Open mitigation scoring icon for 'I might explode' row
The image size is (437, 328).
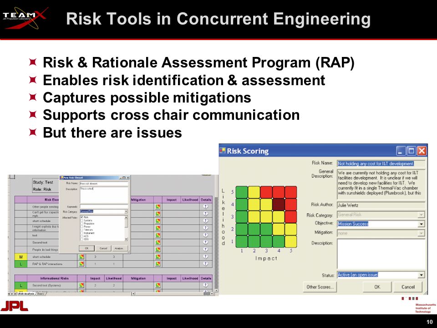[x=158, y=228]
